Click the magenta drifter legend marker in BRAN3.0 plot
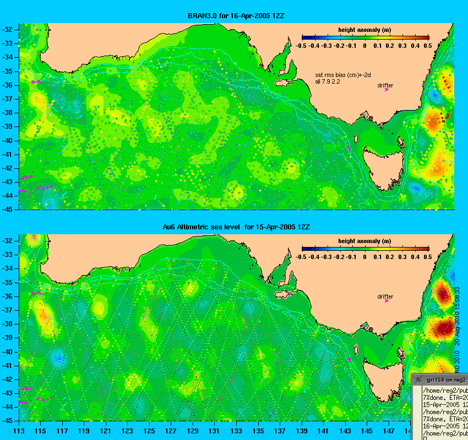 click(386, 90)
